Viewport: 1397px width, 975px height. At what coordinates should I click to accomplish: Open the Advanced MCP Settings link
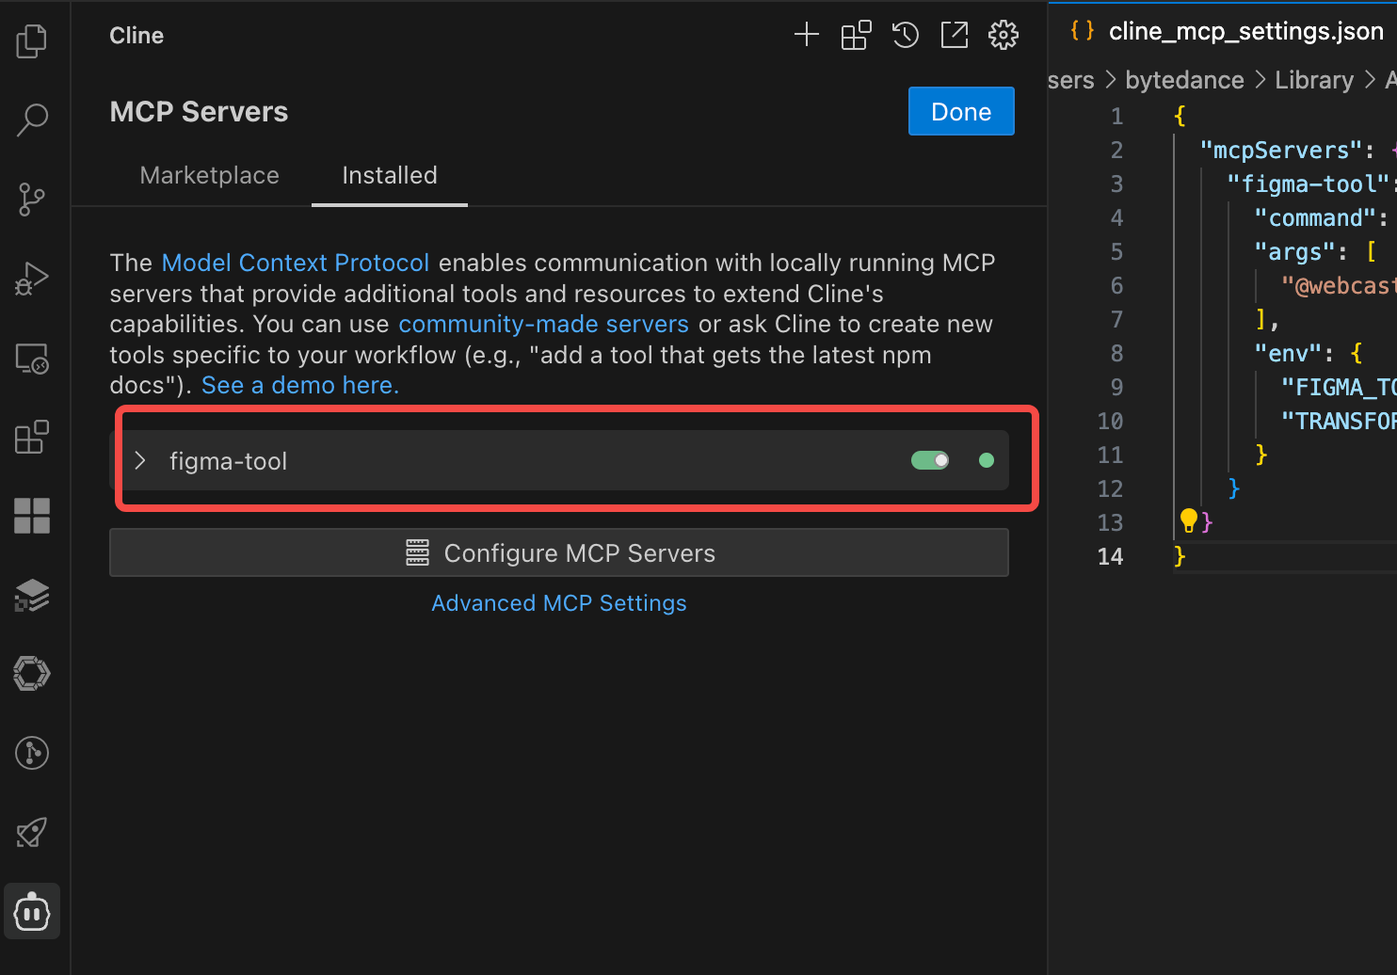click(x=559, y=603)
